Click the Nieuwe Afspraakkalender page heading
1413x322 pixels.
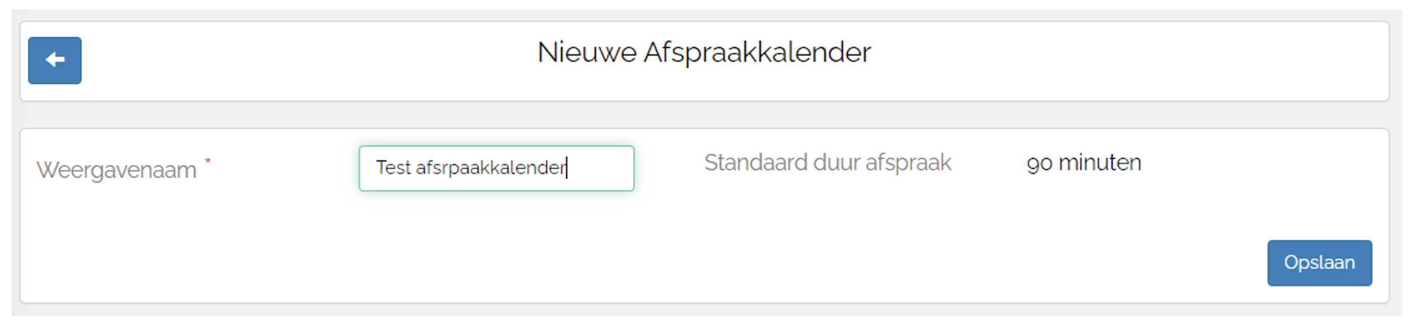[x=704, y=52]
